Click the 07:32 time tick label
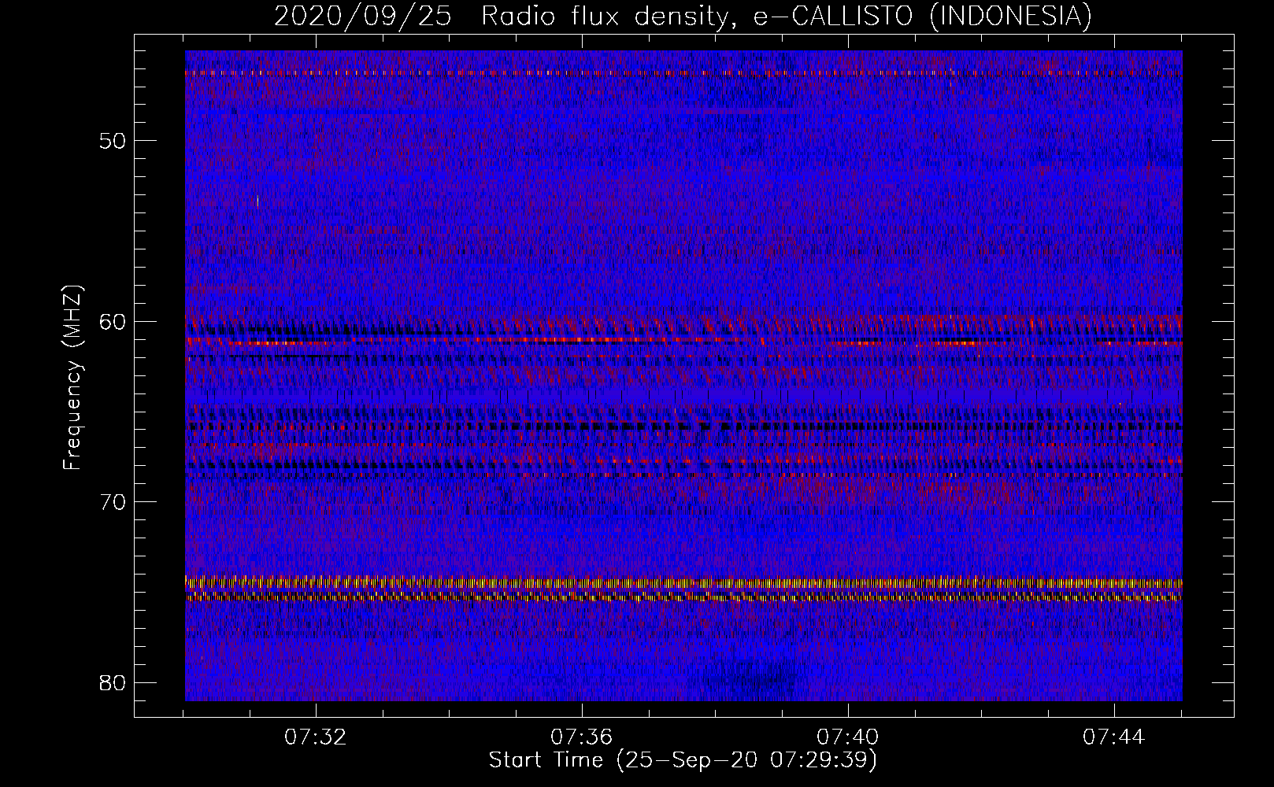Viewport: 1274px width, 787px height. (x=316, y=737)
